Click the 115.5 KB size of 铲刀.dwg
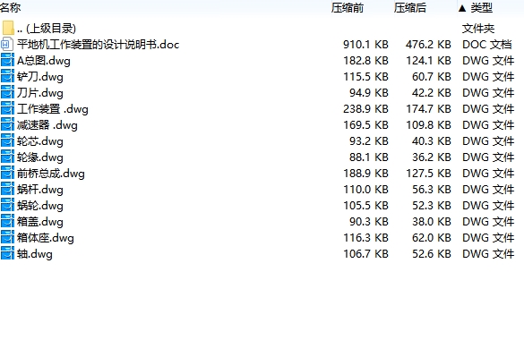 point(365,76)
